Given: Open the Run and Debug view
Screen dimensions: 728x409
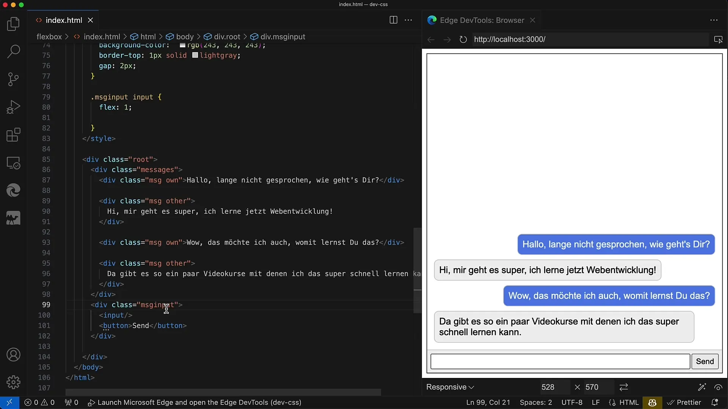Looking at the screenshot, I should [13, 107].
